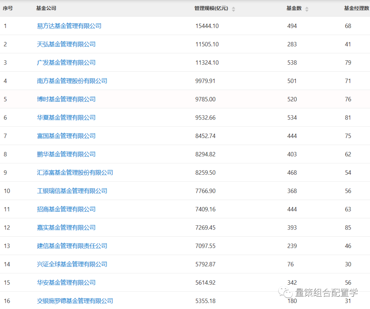Select the scale value 8452.74

205,136
